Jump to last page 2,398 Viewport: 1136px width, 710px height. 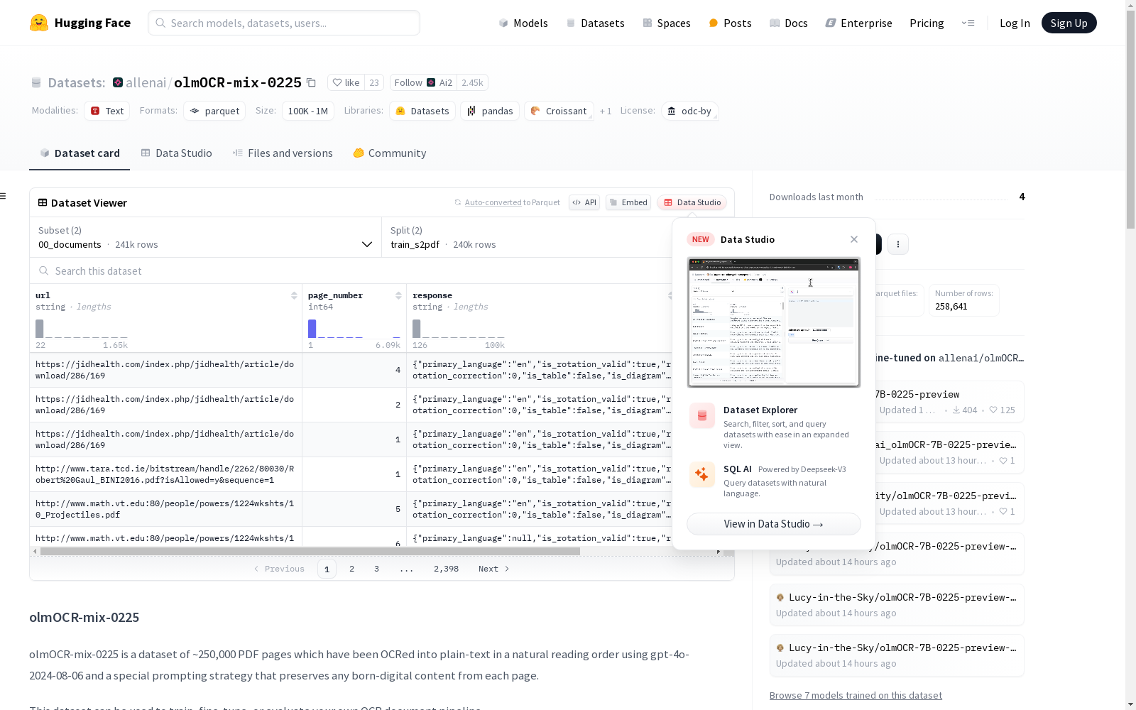coord(446,569)
